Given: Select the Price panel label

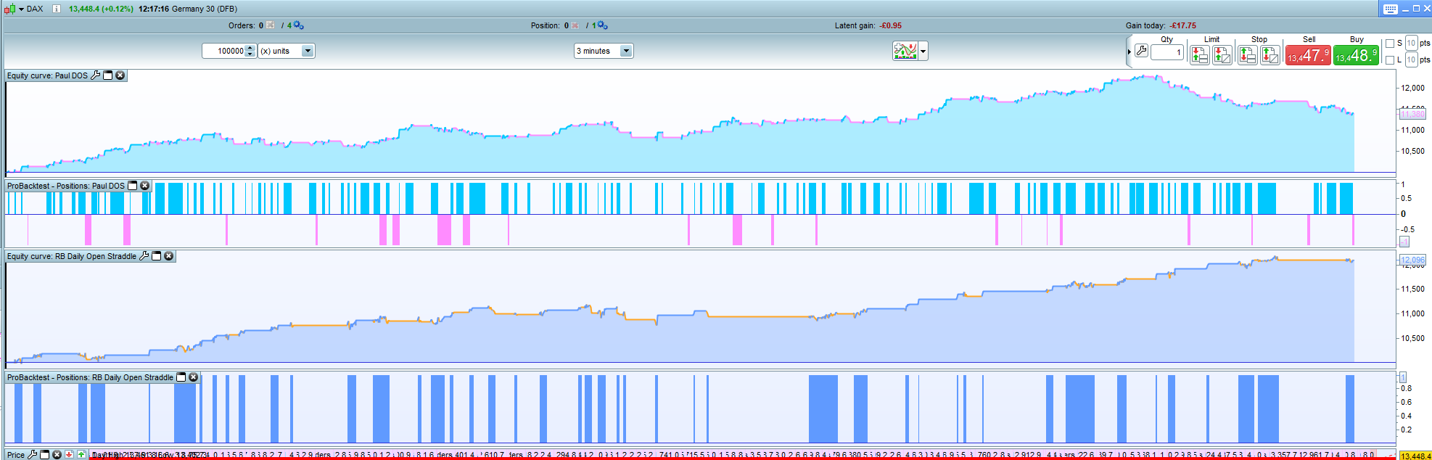Looking at the screenshot, I should (x=16, y=455).
